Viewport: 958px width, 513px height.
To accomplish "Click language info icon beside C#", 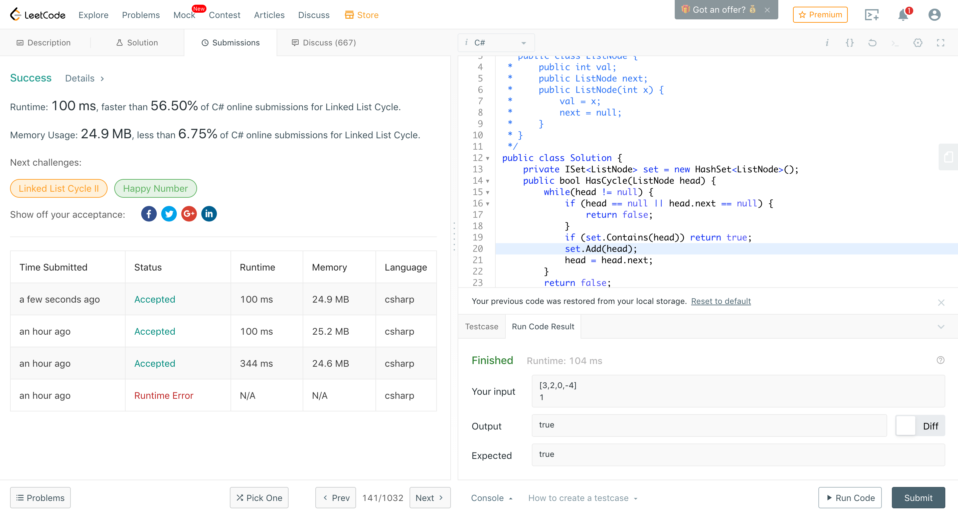I will (466, 42).
